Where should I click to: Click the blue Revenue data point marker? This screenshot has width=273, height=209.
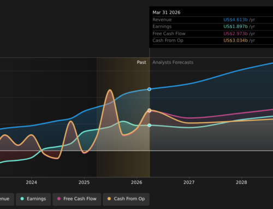[149, 89]
